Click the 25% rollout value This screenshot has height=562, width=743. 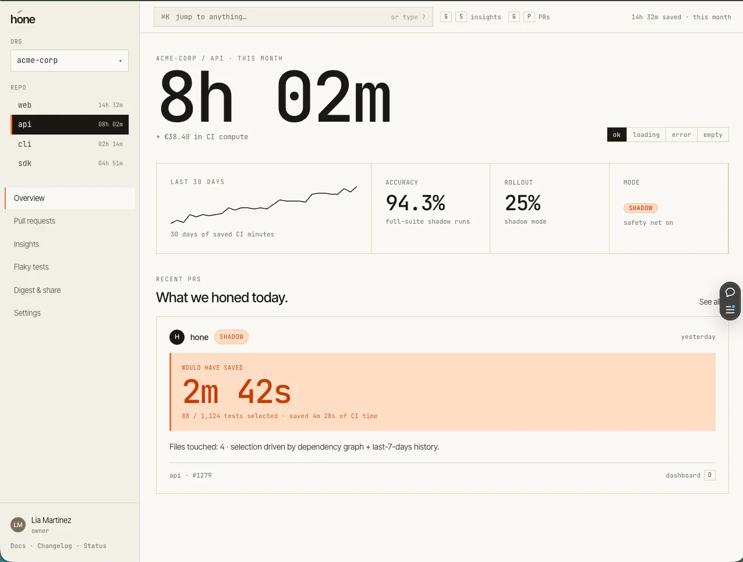[x=523, y=203]
